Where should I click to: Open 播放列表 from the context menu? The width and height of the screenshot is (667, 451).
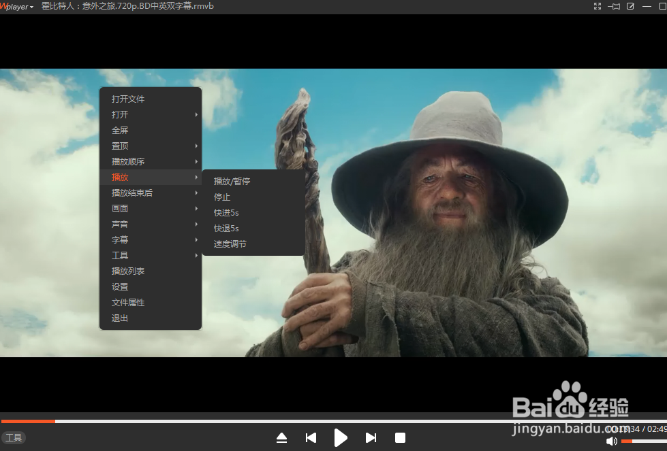coord(150,271)
